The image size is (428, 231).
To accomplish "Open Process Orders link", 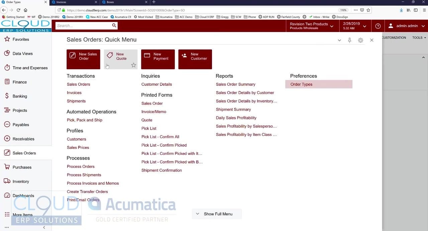I will (x=81, y=167).
